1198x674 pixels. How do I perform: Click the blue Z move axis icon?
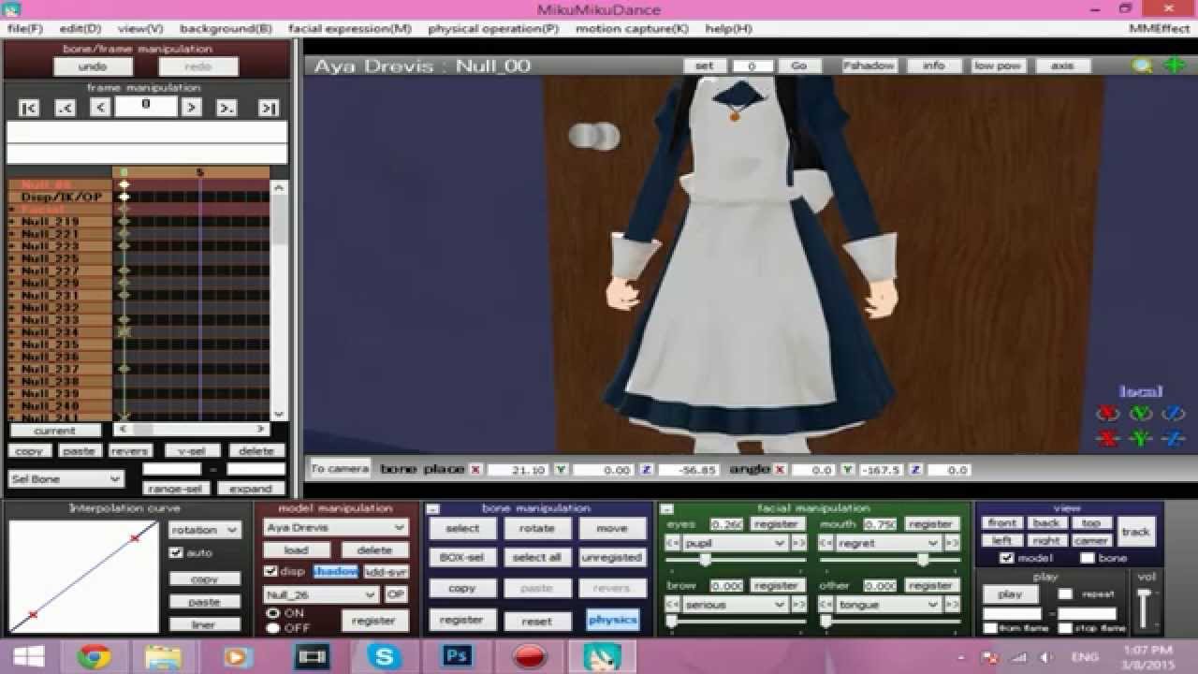(x=1173, y=438)
